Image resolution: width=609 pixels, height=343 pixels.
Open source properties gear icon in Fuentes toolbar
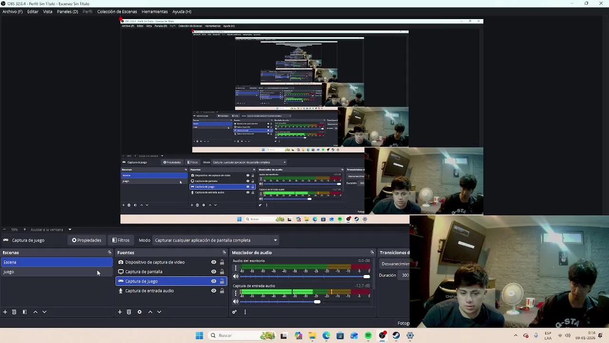pyautogui.click(x=139, y=312)
